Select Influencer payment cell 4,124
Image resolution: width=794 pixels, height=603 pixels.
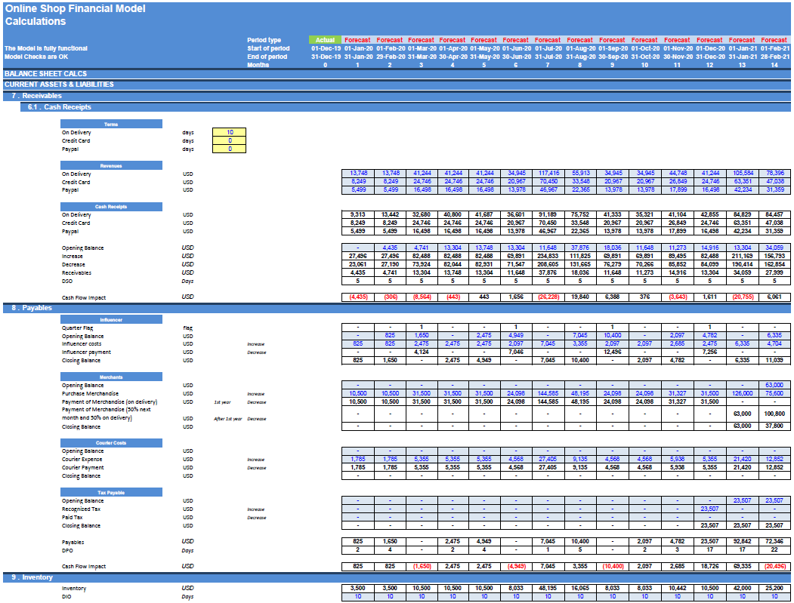422,352
